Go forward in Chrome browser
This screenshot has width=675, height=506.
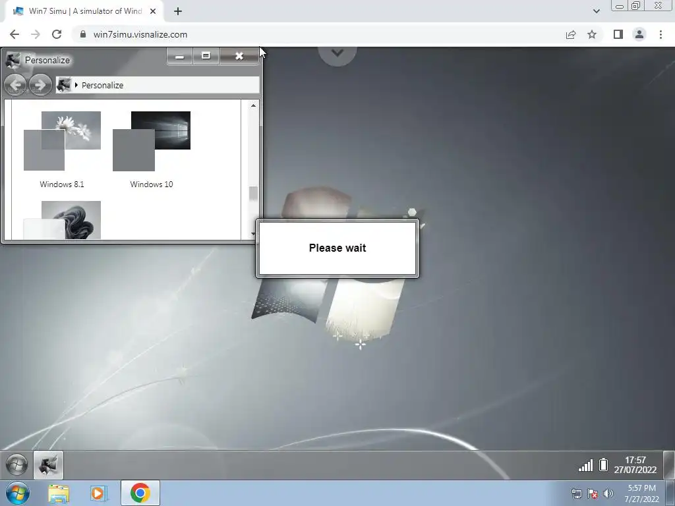click(36, 34)
